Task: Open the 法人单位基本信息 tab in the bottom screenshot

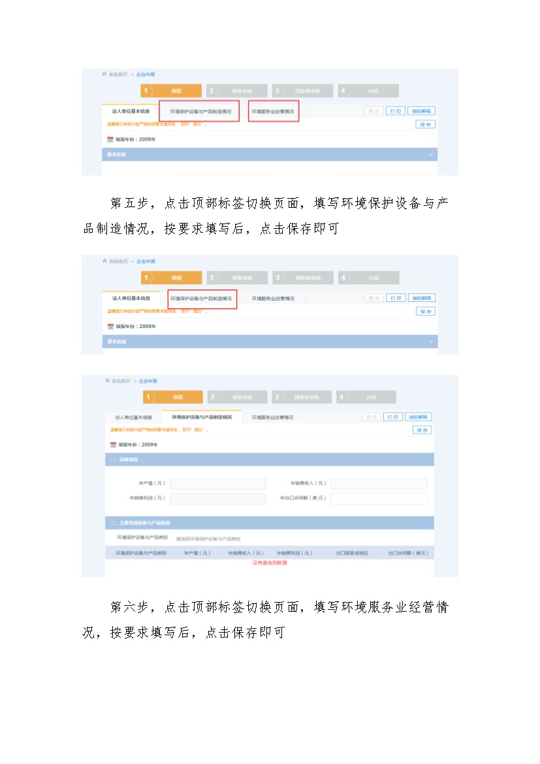Action: [133, 417]
